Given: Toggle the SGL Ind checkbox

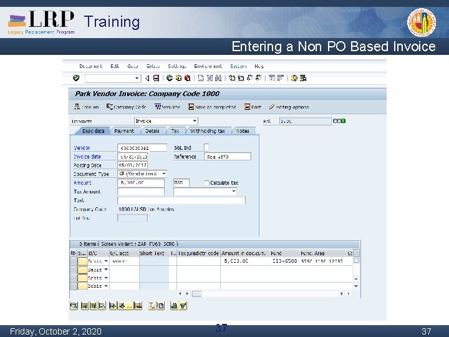Looking at the screenshot, I should pos(206,147).
